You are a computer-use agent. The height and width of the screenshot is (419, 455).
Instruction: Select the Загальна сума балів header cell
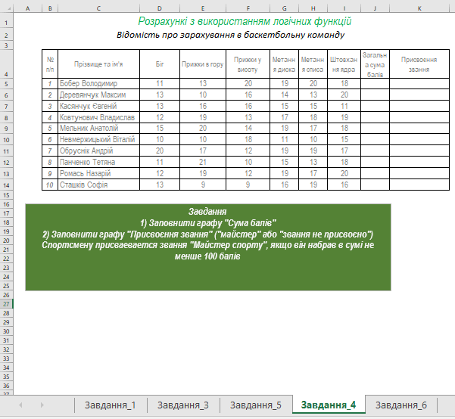[375, 64]
